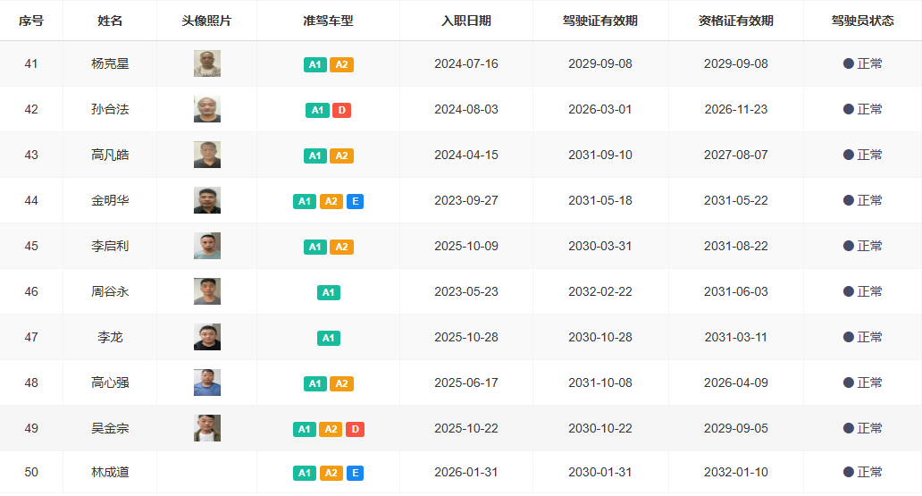This screenshot has height=496, width=922.
Task: Click 正常 status for 孙合法
Action: click(869, 109)
